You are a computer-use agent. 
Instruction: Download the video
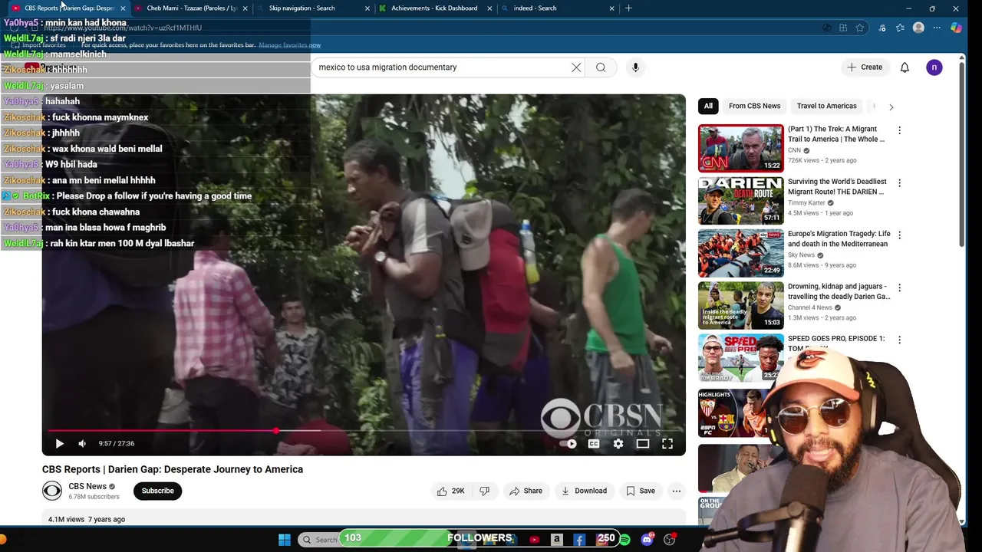tap(584, 491)
